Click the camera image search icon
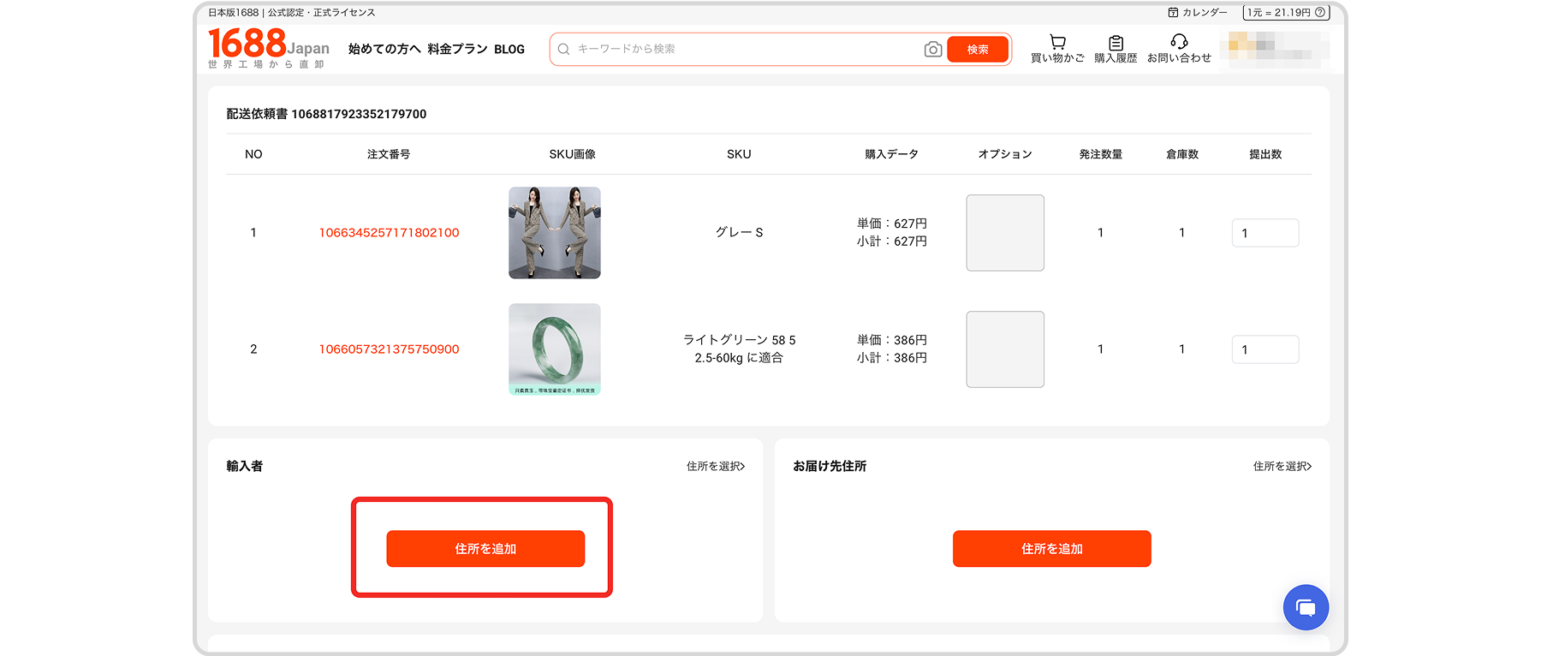 [932, 50]
